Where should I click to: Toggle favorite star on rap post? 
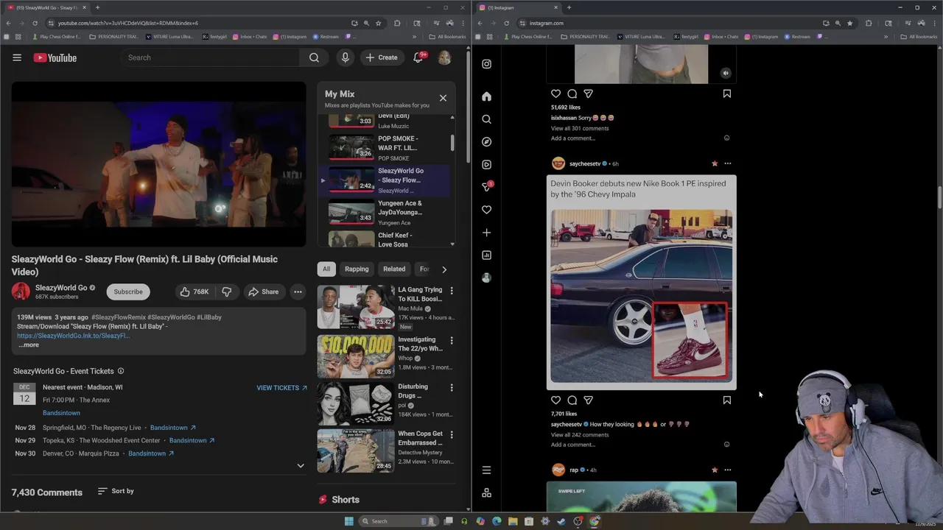[714, 470]
